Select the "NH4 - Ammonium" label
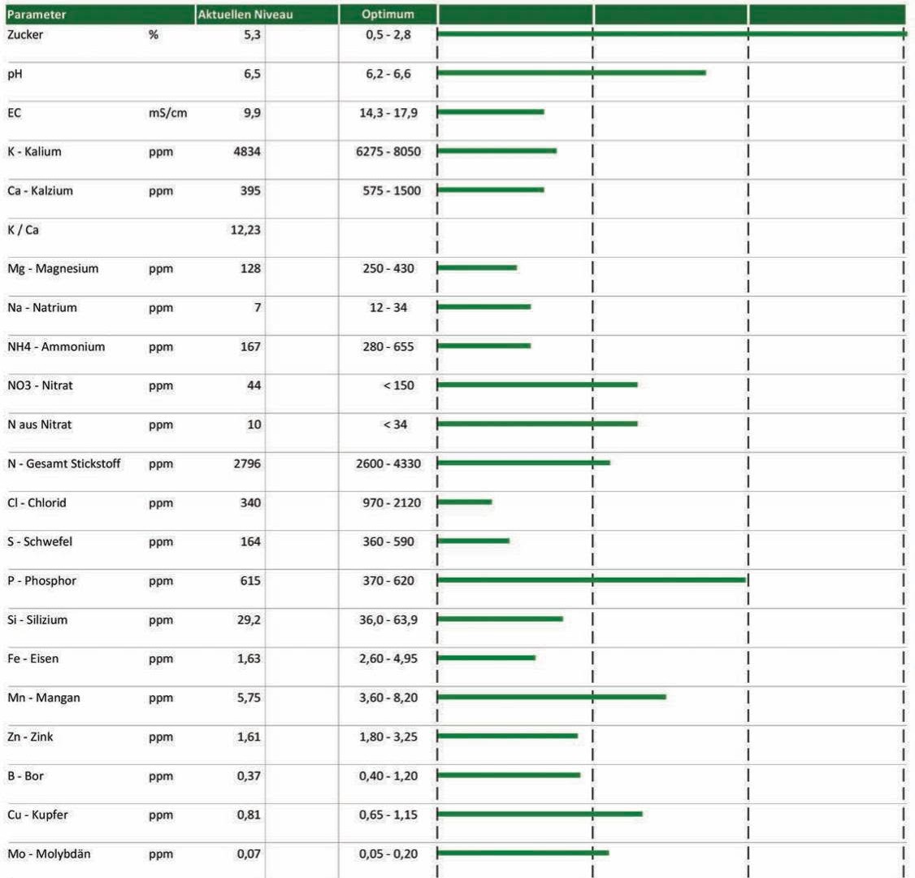Viewport: 915px width, 878px height. 56,347
